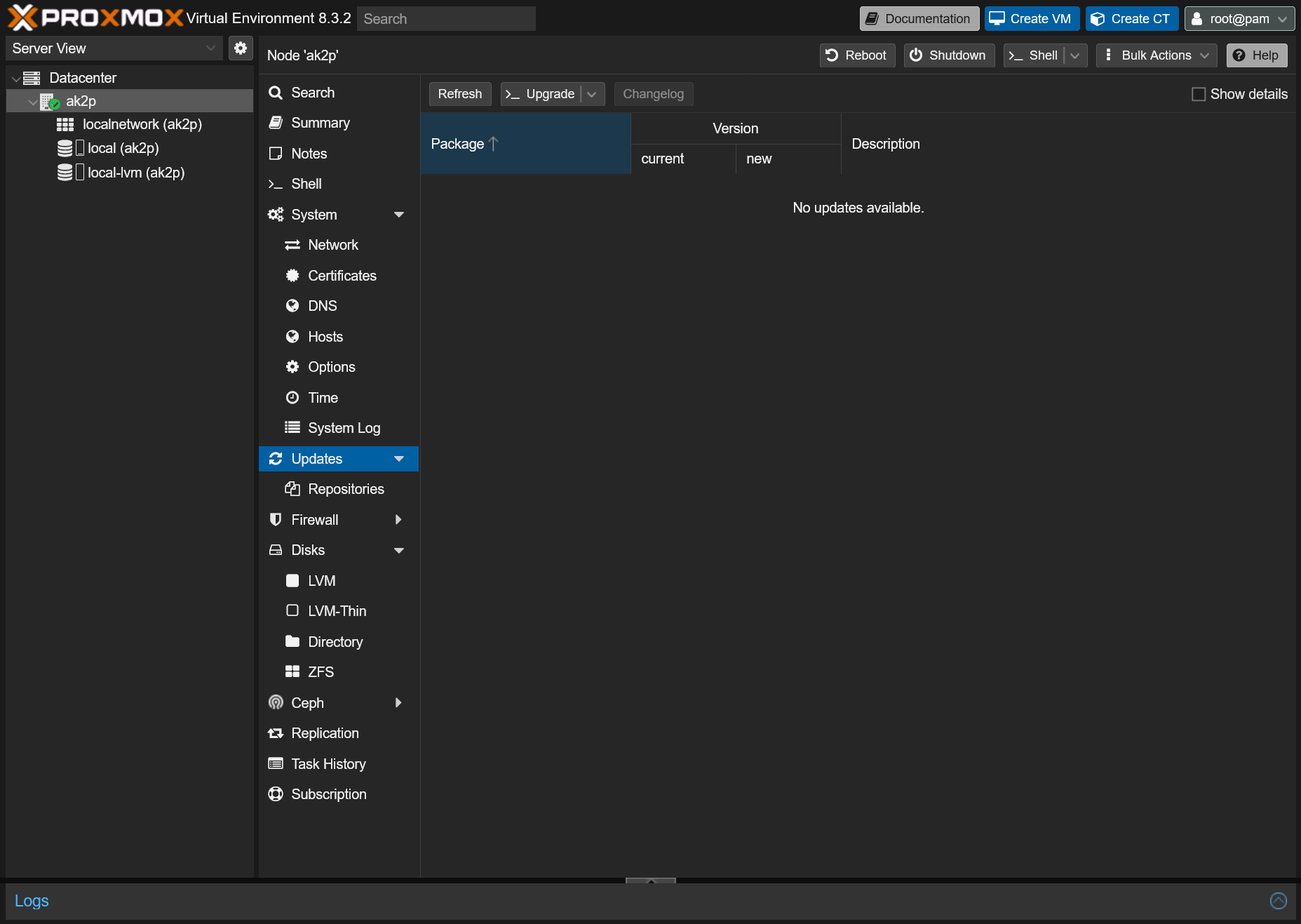Click the Notes sticky-note icon
The height and width of the screenshot is (924, 1301).
click(x=276, y=154)
